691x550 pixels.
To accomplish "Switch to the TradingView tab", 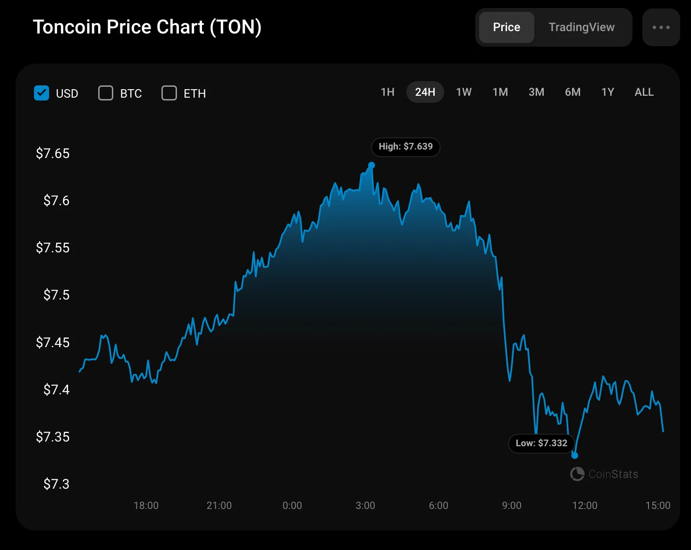I will tap(581, 27).
